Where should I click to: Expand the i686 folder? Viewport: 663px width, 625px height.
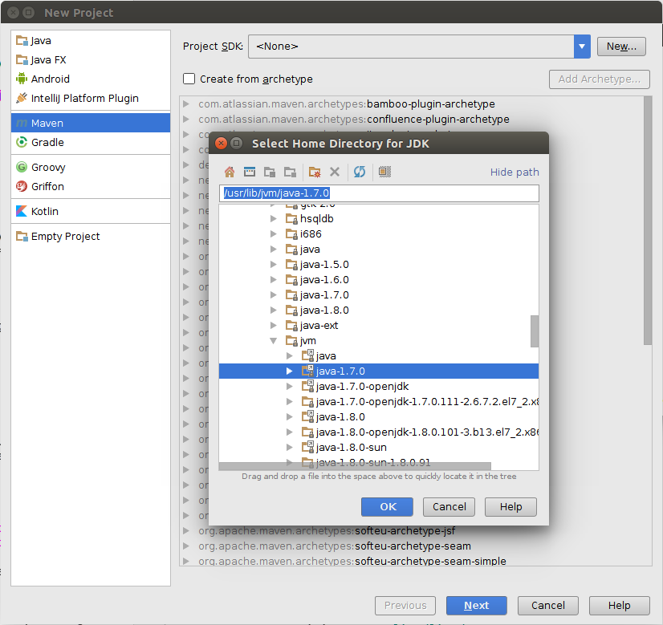[x=274, y=234]
